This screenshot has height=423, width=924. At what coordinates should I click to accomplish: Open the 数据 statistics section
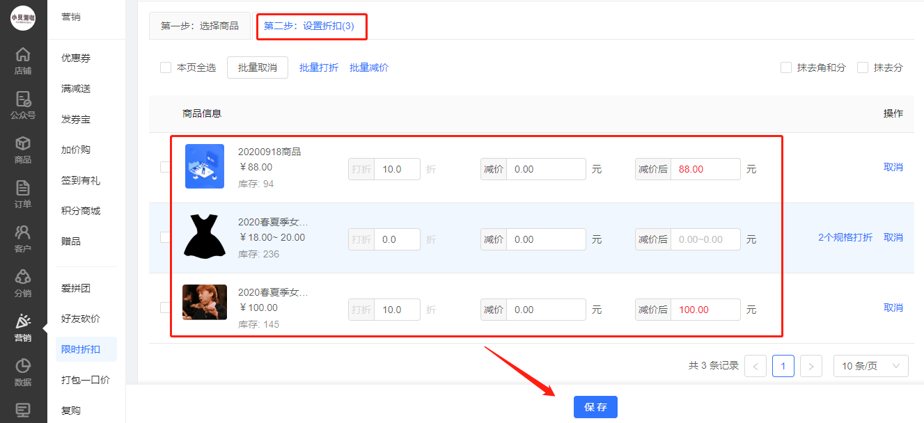(x=23, y=372)
